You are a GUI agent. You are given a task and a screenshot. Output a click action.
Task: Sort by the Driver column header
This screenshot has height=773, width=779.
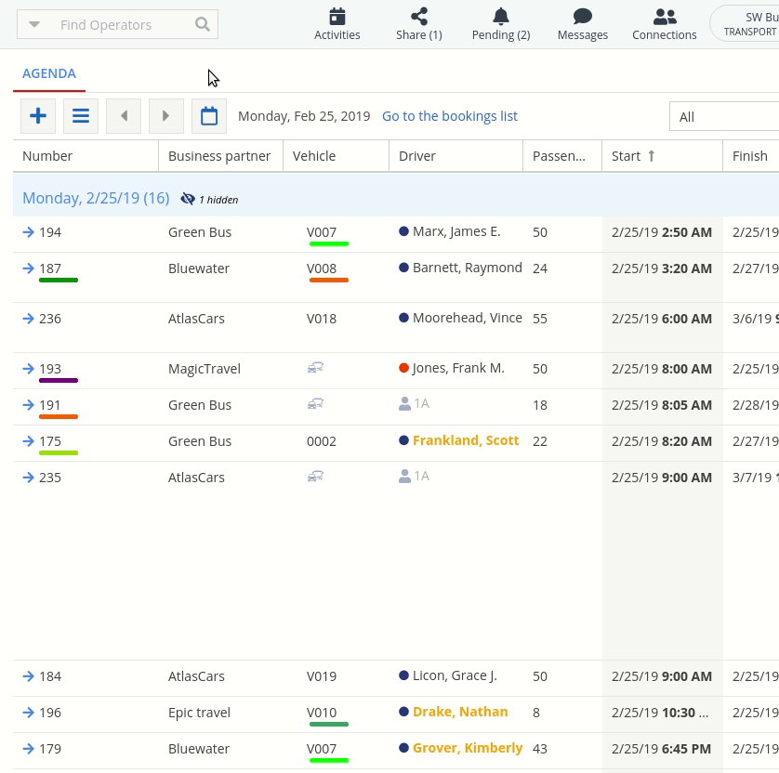pyautogui.click(x=456, y=156)
